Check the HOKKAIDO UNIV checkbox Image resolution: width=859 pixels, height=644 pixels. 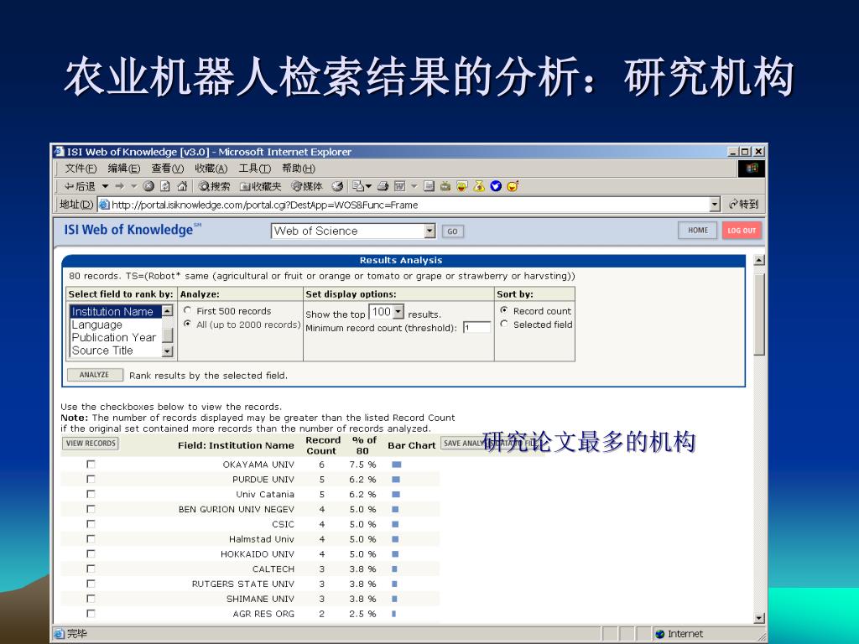91,554
